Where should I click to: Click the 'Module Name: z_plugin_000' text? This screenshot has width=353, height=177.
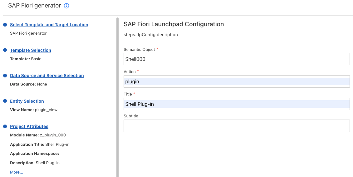(38, 135)
